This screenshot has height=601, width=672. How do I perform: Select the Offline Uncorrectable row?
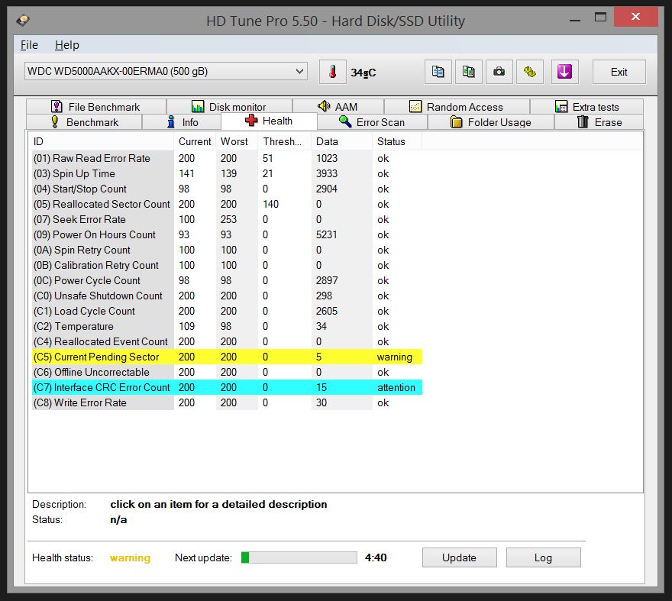coord(227,372)
